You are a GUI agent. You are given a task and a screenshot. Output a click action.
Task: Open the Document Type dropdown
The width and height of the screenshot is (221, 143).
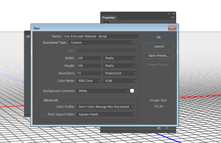[101, 43]
